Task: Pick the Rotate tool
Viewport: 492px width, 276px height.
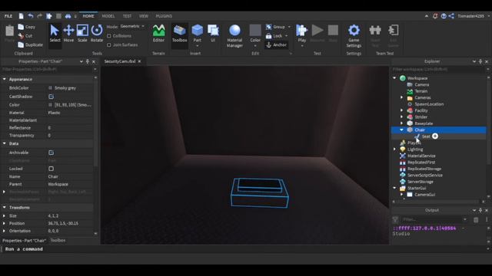Action: [97, 33]
